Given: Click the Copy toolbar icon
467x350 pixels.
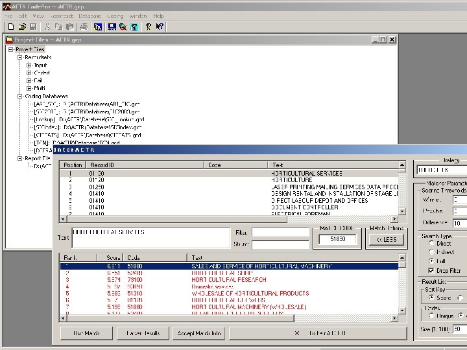Looking at the screenshot, I should click(58, 27).
